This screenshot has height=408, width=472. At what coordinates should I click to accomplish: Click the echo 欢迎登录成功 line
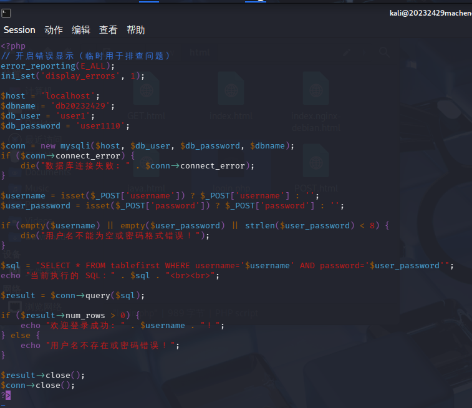[122, 326]
